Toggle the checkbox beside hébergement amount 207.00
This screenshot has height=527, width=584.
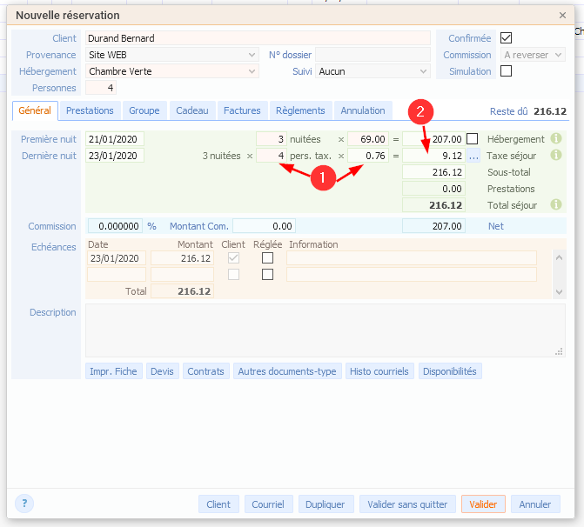(473, 139)
